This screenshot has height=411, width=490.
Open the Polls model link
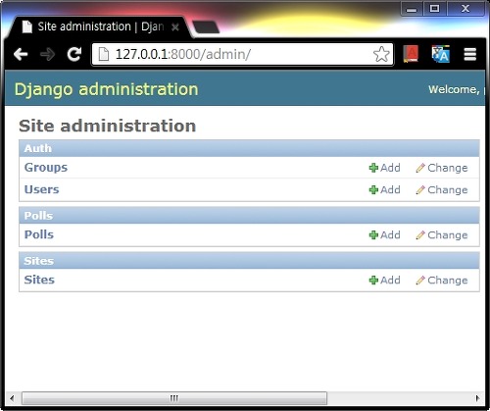point(39,234)
